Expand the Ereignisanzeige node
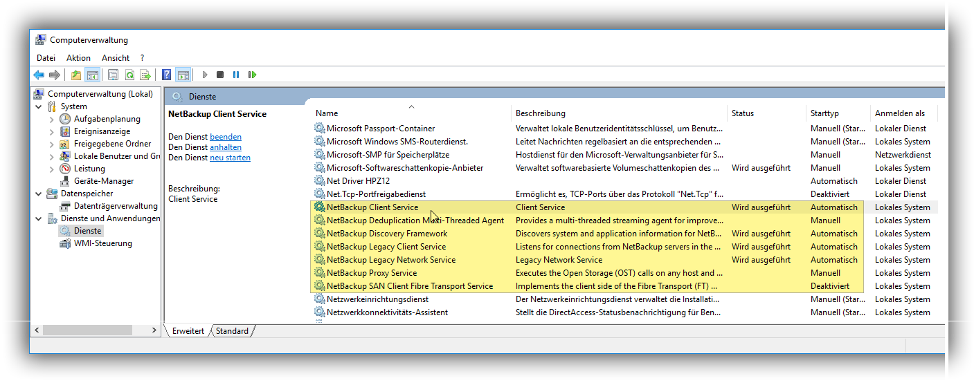 52,131
